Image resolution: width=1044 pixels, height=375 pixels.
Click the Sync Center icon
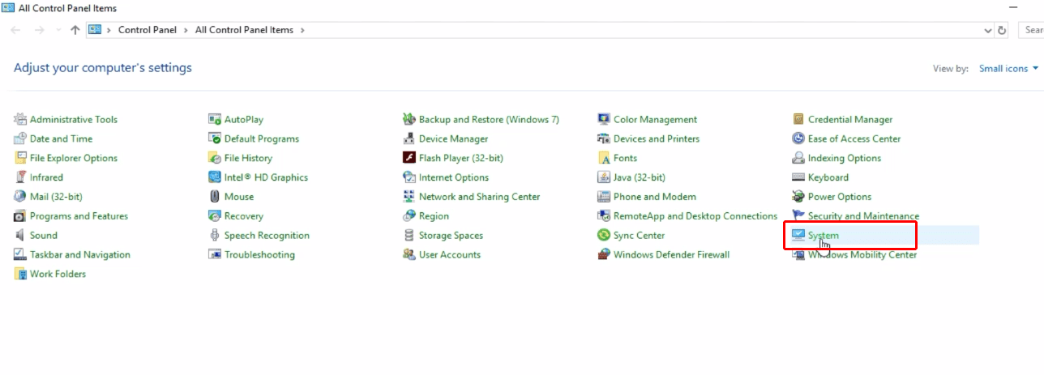[604, 236]
